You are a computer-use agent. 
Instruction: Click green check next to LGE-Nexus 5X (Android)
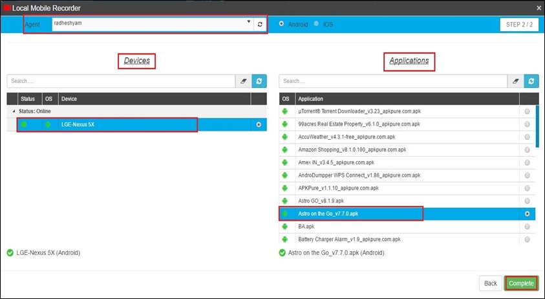pyautogui.click(x=10, y=252)
